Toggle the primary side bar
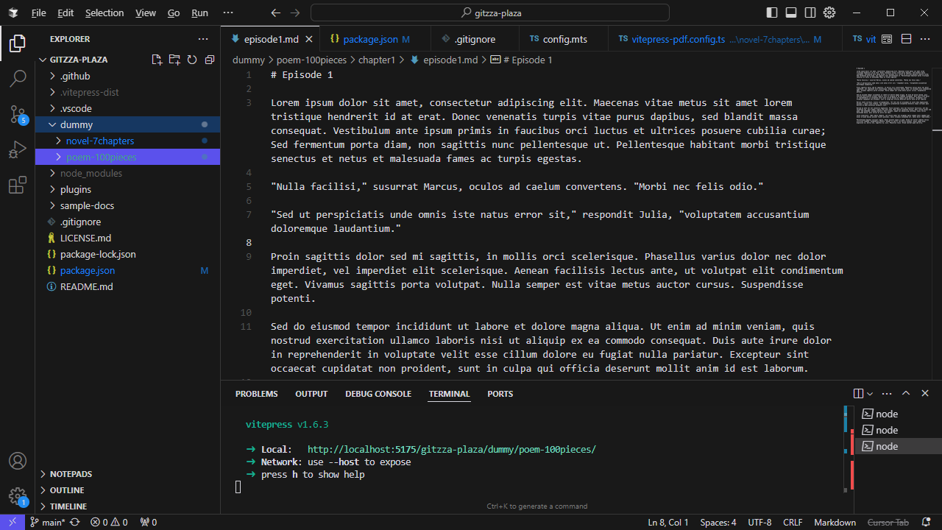This screenshot has width=942, height=530. pyautogui.click(x=772, y=13)
